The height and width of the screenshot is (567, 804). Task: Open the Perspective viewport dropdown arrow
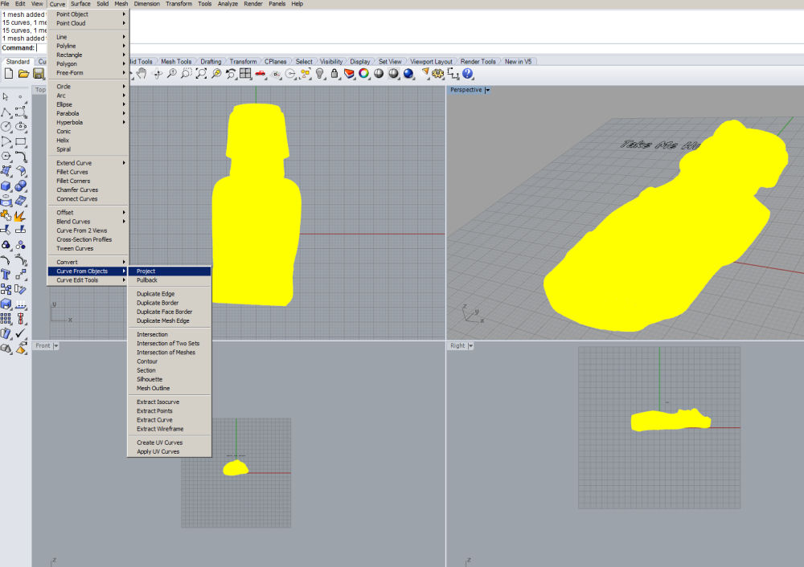point(487,90)
